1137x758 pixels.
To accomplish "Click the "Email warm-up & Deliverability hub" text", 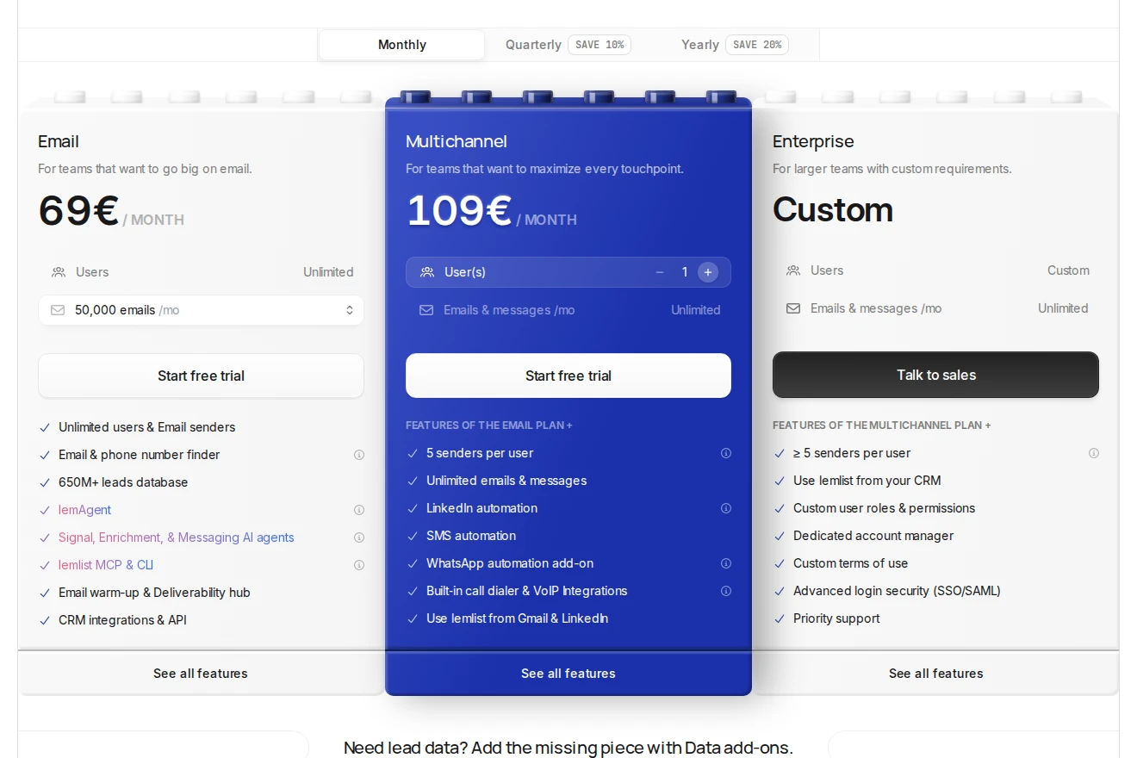I will (x=154, y=593).
